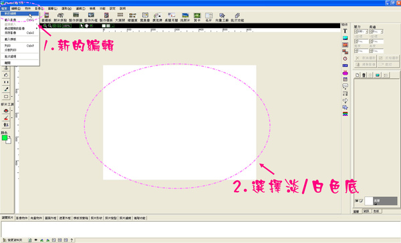This screenshot has height=243, width=401.
Task: Switch to the 資訊 tab in right panel
Action: [366, 211]
